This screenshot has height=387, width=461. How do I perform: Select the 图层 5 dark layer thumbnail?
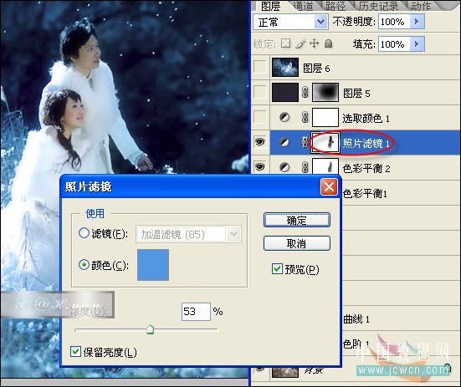tap(285, 92)
